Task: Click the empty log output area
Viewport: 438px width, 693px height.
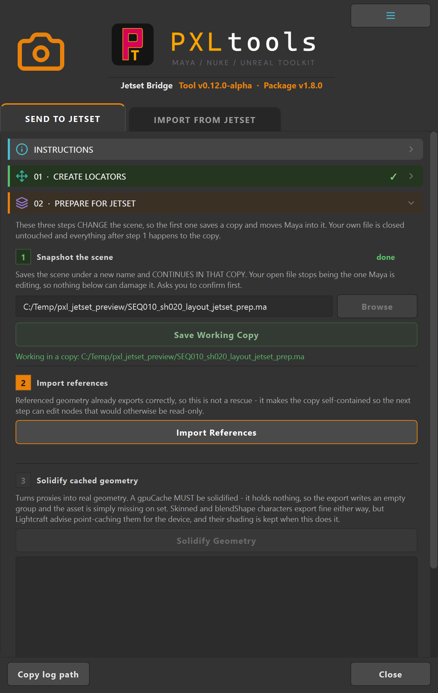Action: pos(216,607)
